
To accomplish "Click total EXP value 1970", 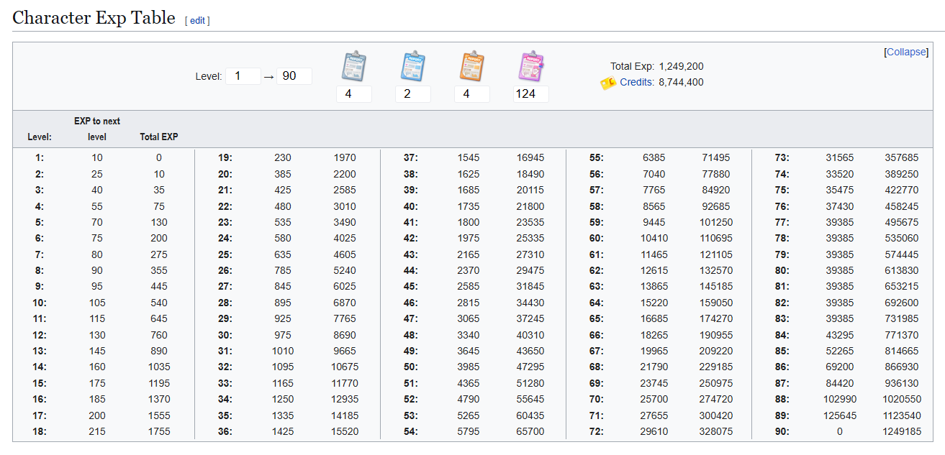I will tap(345, 157).
